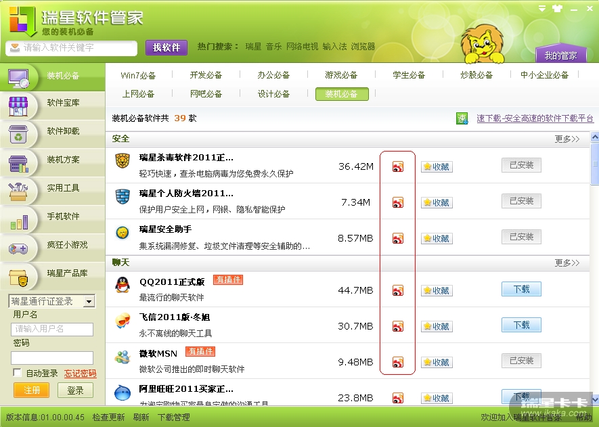Share 飞信2011版 via Weibo icon

(398, 326)
